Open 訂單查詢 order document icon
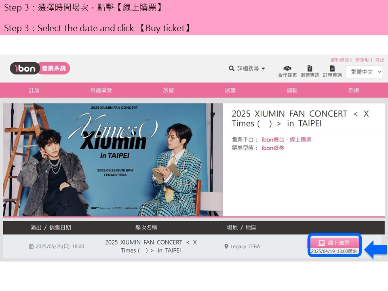 (x=332, y=68)
